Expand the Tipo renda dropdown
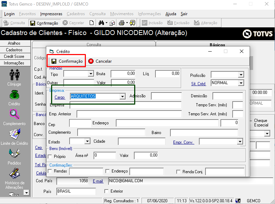 pyautogui.click(x=91, y=74)
